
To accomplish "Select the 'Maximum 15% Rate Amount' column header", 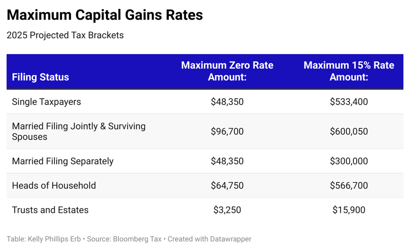I will (x=348, y=71).
